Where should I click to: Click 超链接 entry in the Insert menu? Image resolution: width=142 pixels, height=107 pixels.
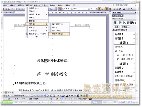[37, 34]
